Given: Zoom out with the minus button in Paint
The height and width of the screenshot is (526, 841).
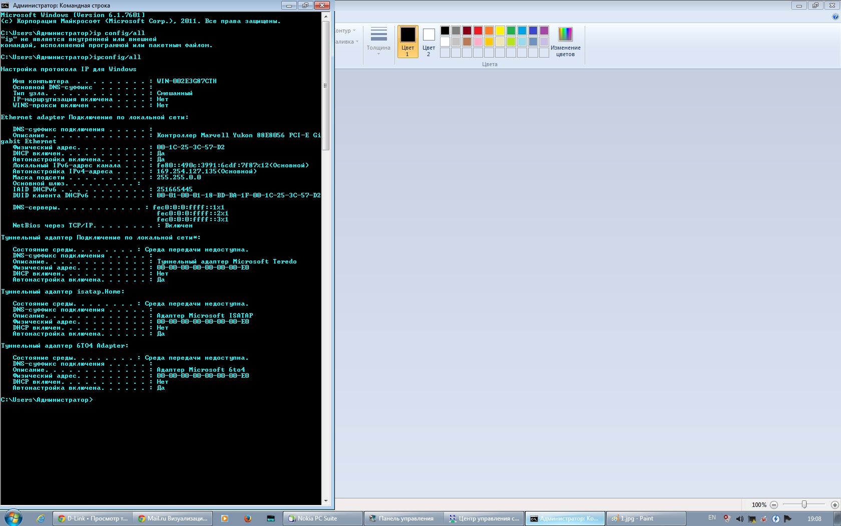Looking at the screenshot, I should [774, 505].
